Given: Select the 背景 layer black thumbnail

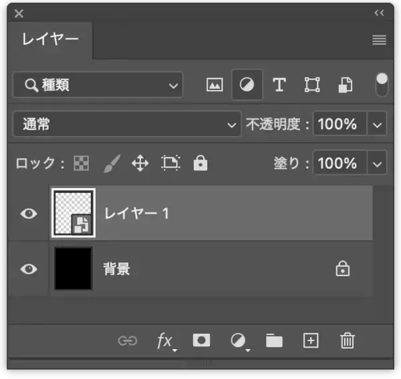Looking at the screenshot, I should click(x=74, y=268).
